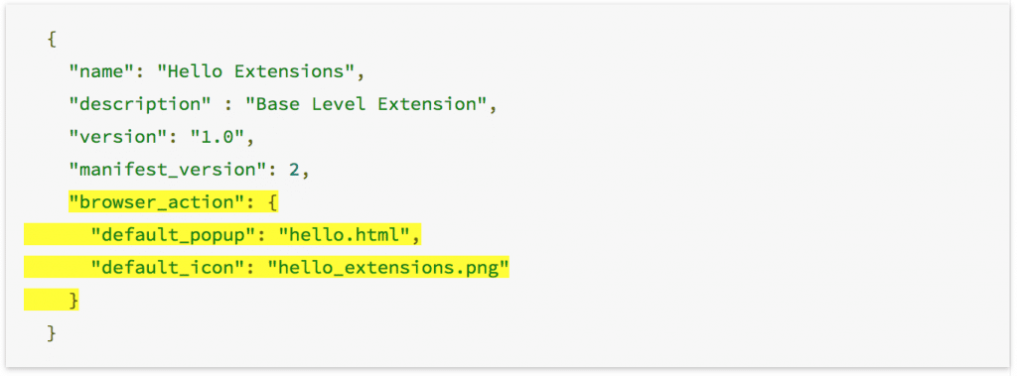Click the "manifest_version" key
This screenshot has width=1017, height=376.
coord(168,170)
